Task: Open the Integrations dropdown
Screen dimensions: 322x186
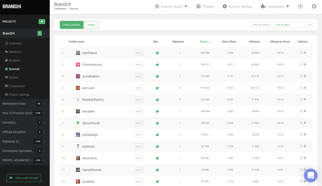Action: 275,7
